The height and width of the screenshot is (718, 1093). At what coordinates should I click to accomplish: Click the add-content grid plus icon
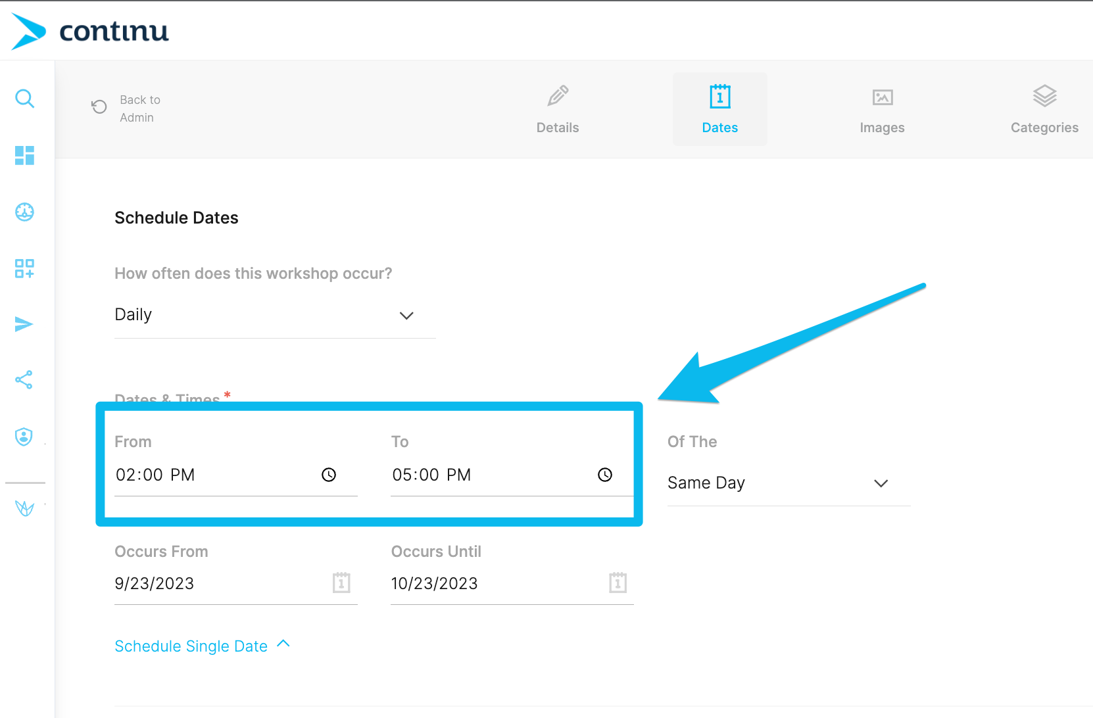[25, 268]
